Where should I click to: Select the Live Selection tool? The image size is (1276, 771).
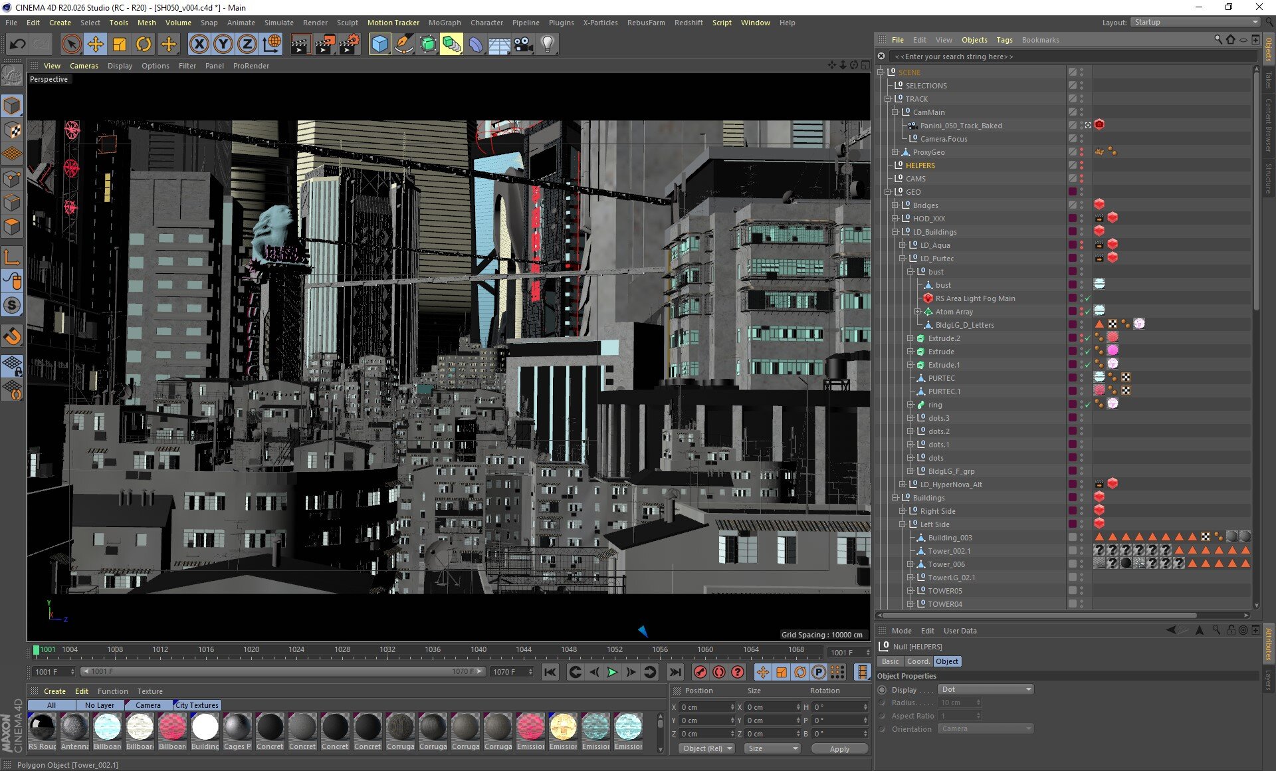point(71,45)
